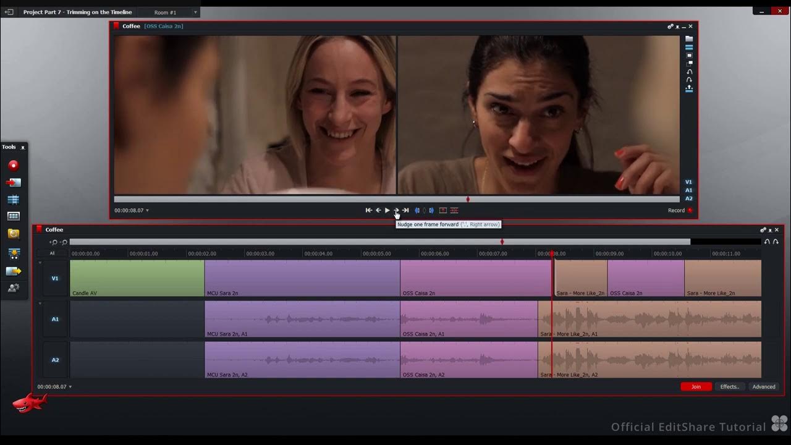Open the bin/rack grid tool in Tools
The width and height of the screenshot is (791, 445).
14,216
